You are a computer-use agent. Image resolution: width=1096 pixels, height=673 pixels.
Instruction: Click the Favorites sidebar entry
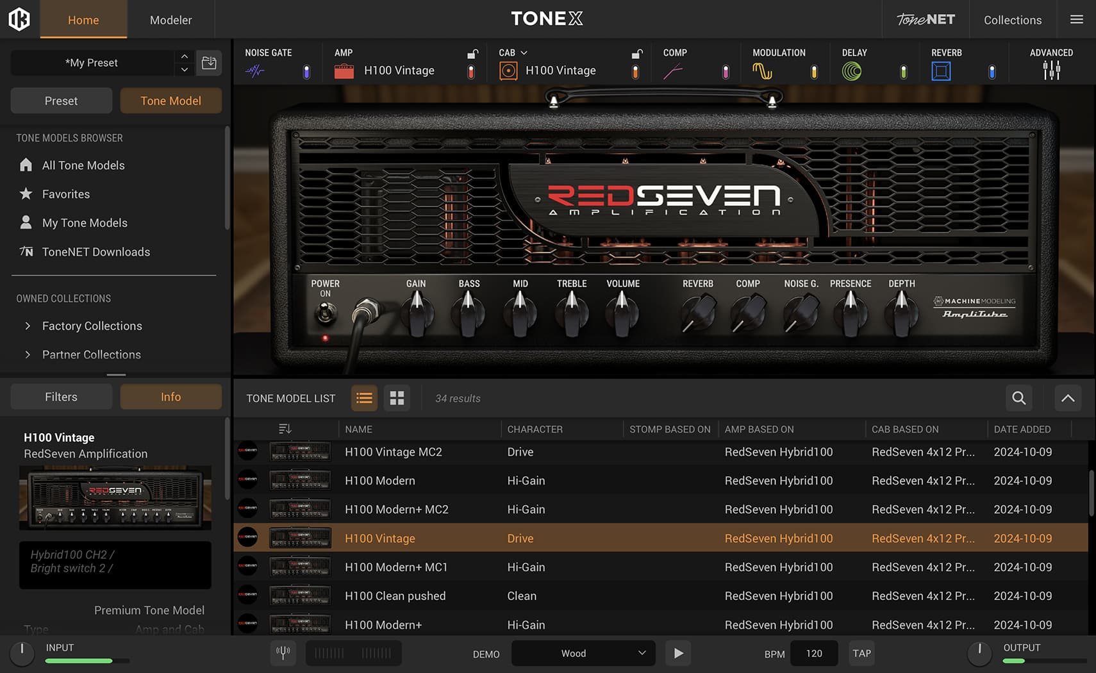66,194
